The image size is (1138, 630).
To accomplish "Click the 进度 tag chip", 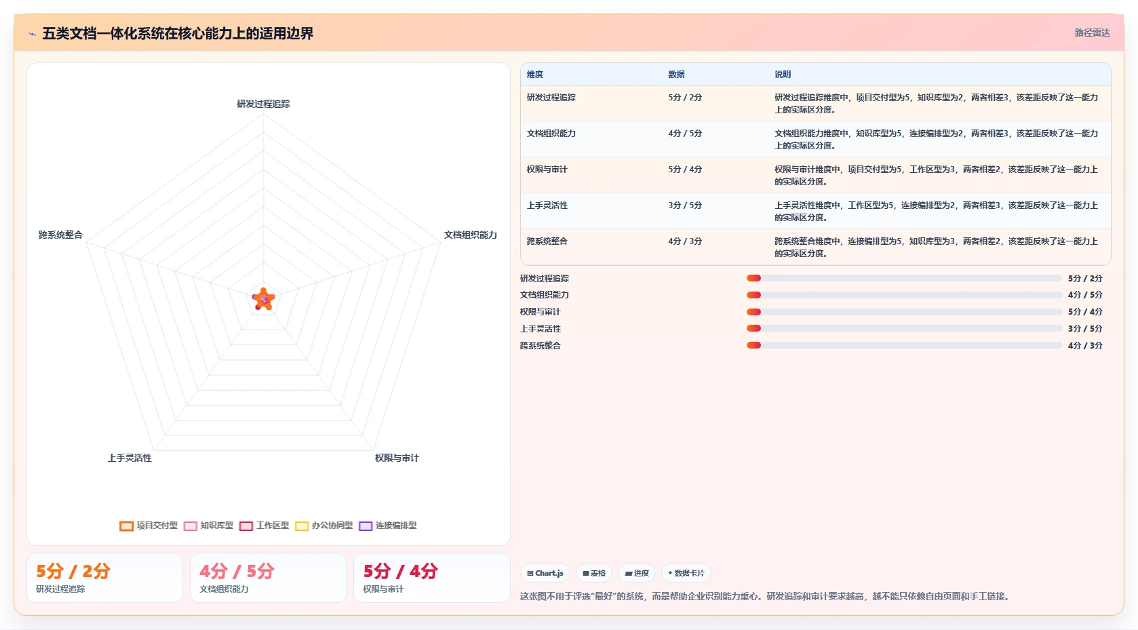I will pyautogui.click(x=637, y=573).
